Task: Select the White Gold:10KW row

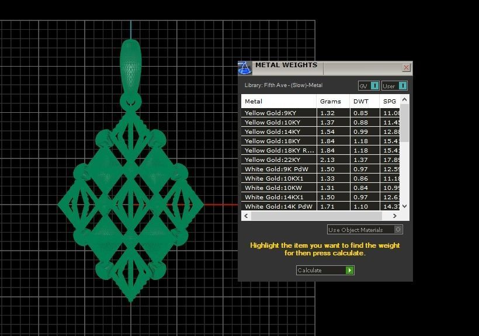Action: coord(321,188)
